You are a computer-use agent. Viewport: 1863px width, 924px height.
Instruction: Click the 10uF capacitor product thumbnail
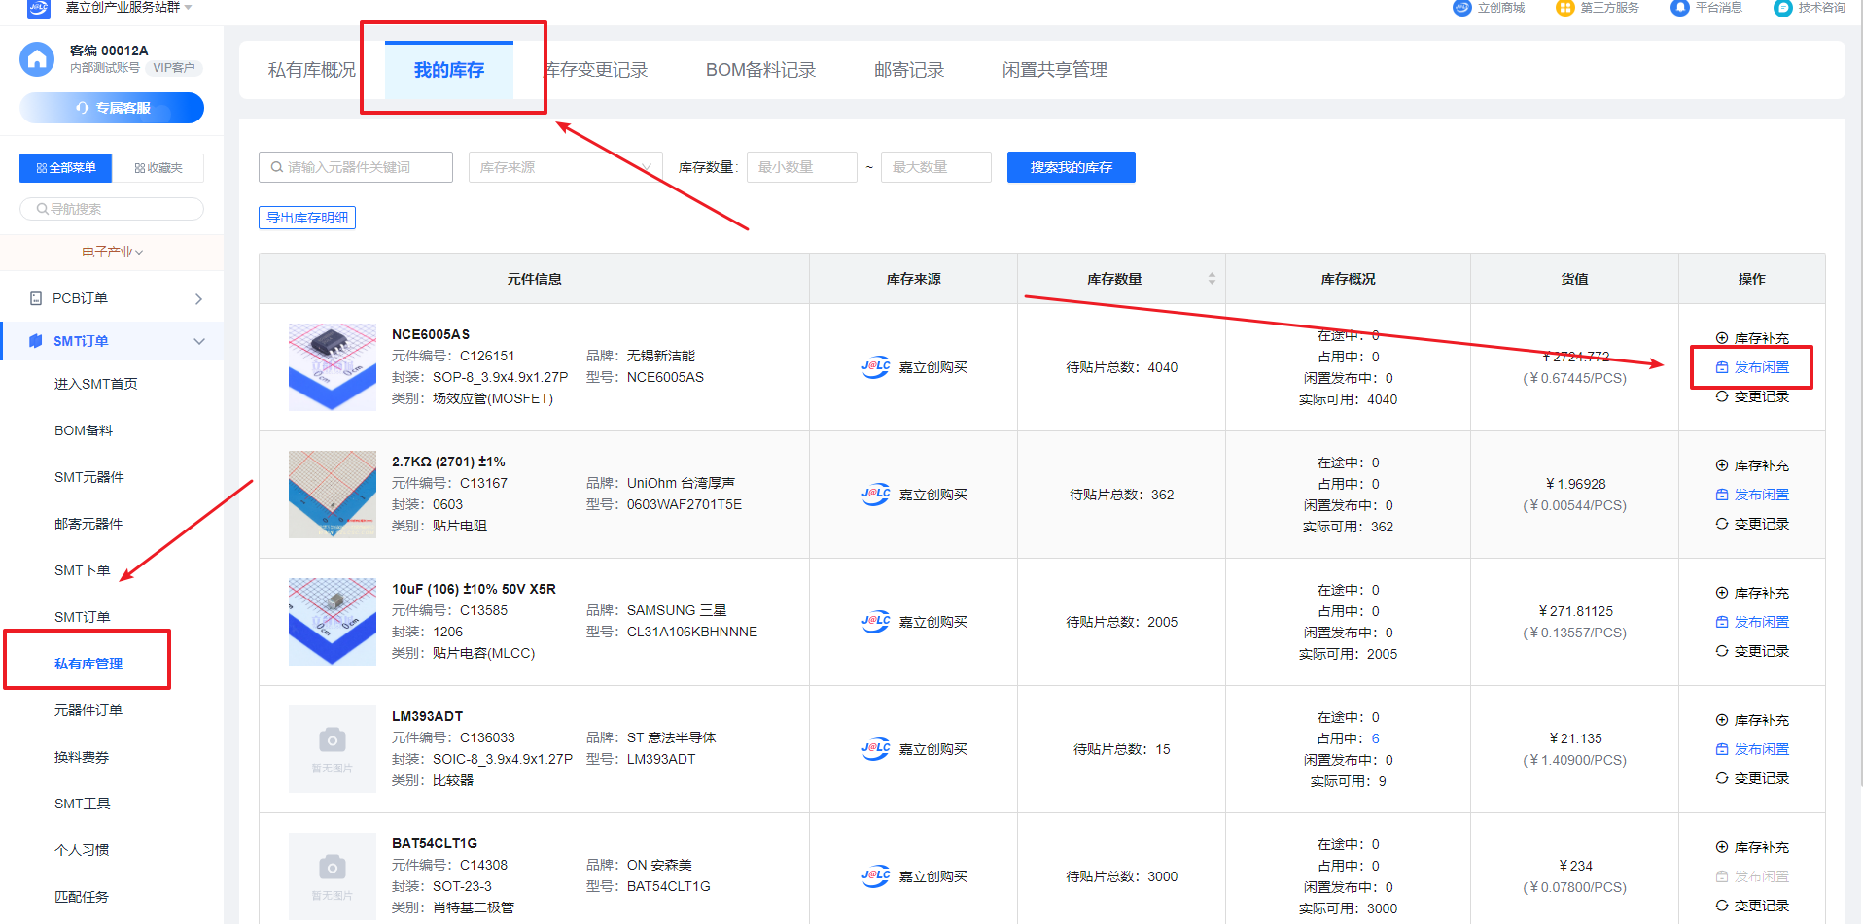pos(333,622)
